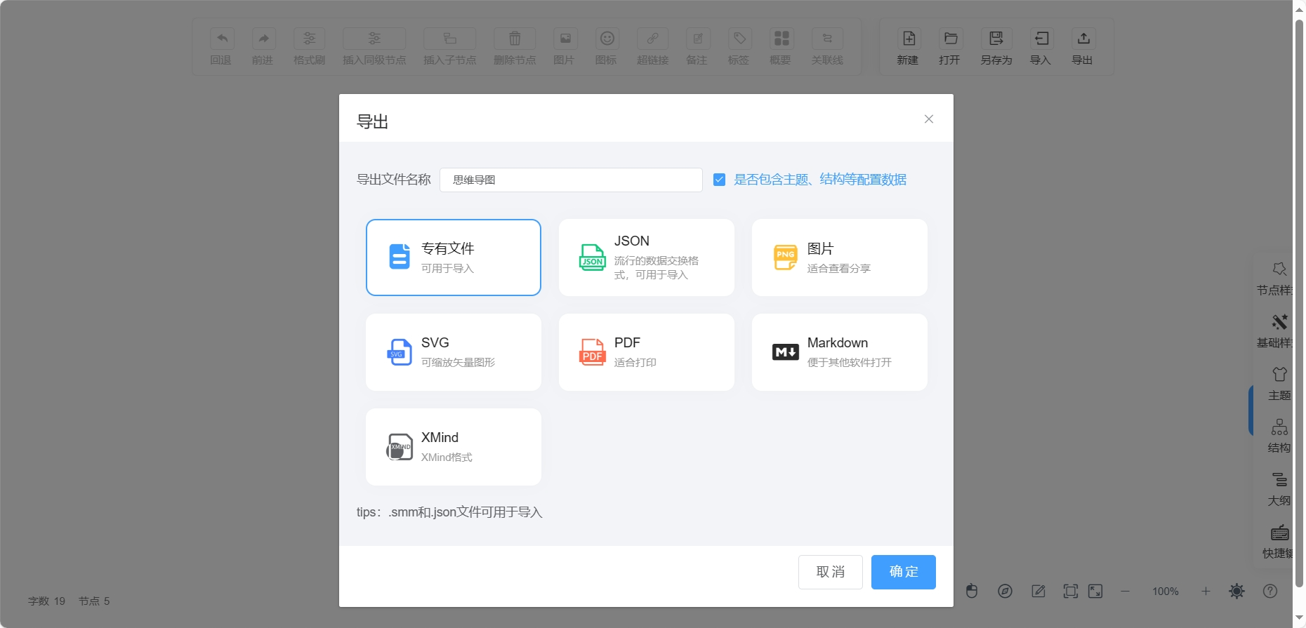1306x628 pixels.
Task: Pick the SVG export format card
Action: click(453, 352)
